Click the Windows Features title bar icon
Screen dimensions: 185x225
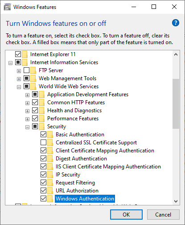8,7
